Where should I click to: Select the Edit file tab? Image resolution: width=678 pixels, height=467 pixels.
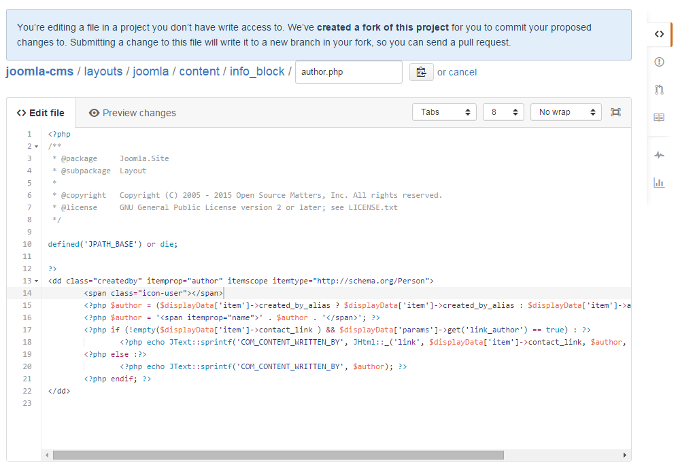(x=41, y=113)
